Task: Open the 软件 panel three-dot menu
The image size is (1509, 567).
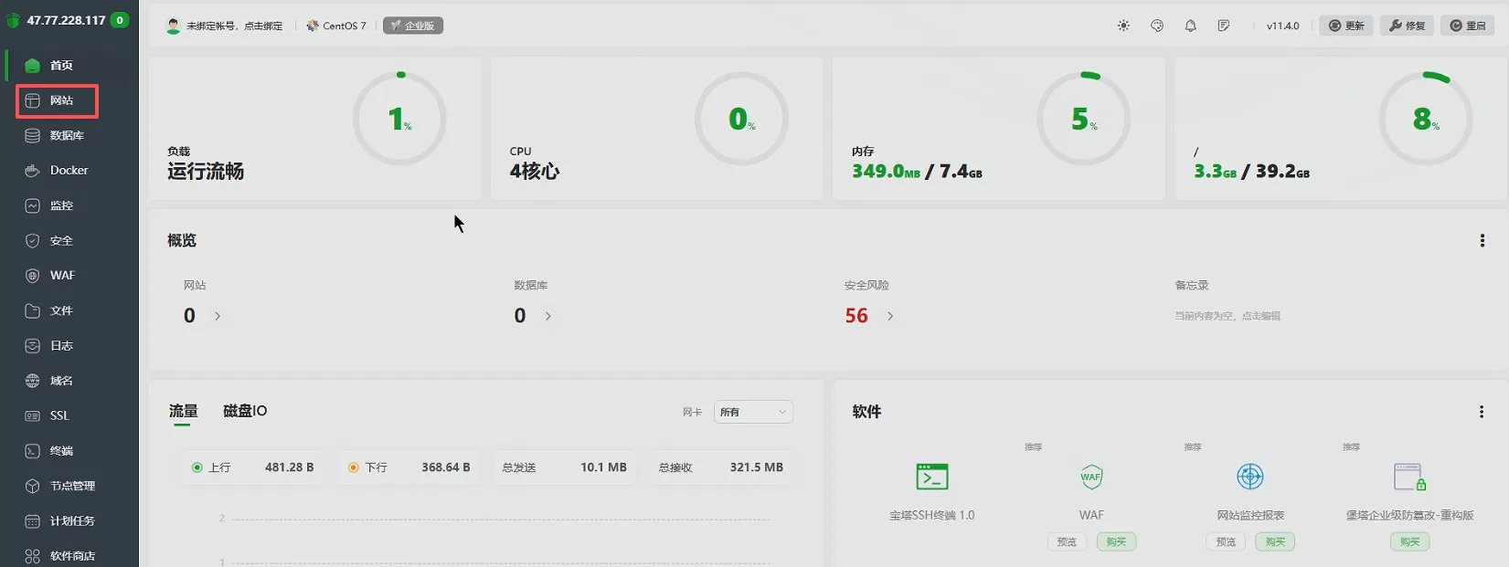Action: 1482,412
